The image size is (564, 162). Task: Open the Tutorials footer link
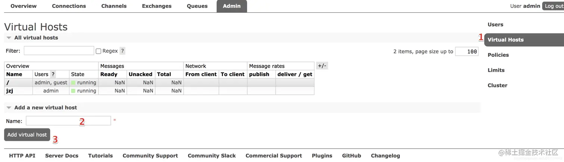(100, 156)
